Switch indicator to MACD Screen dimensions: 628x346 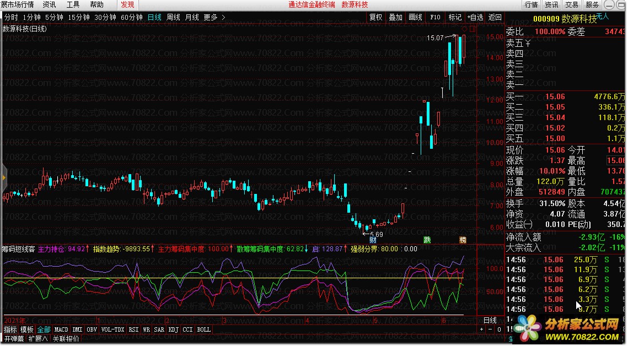point(61,329)
